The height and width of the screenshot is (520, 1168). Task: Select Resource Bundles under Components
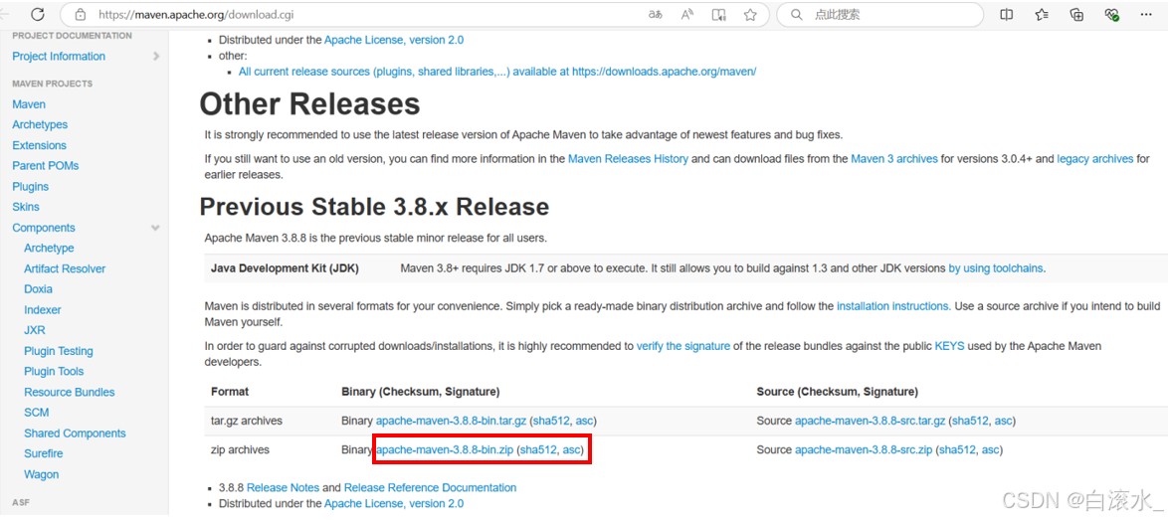(70, 392)
